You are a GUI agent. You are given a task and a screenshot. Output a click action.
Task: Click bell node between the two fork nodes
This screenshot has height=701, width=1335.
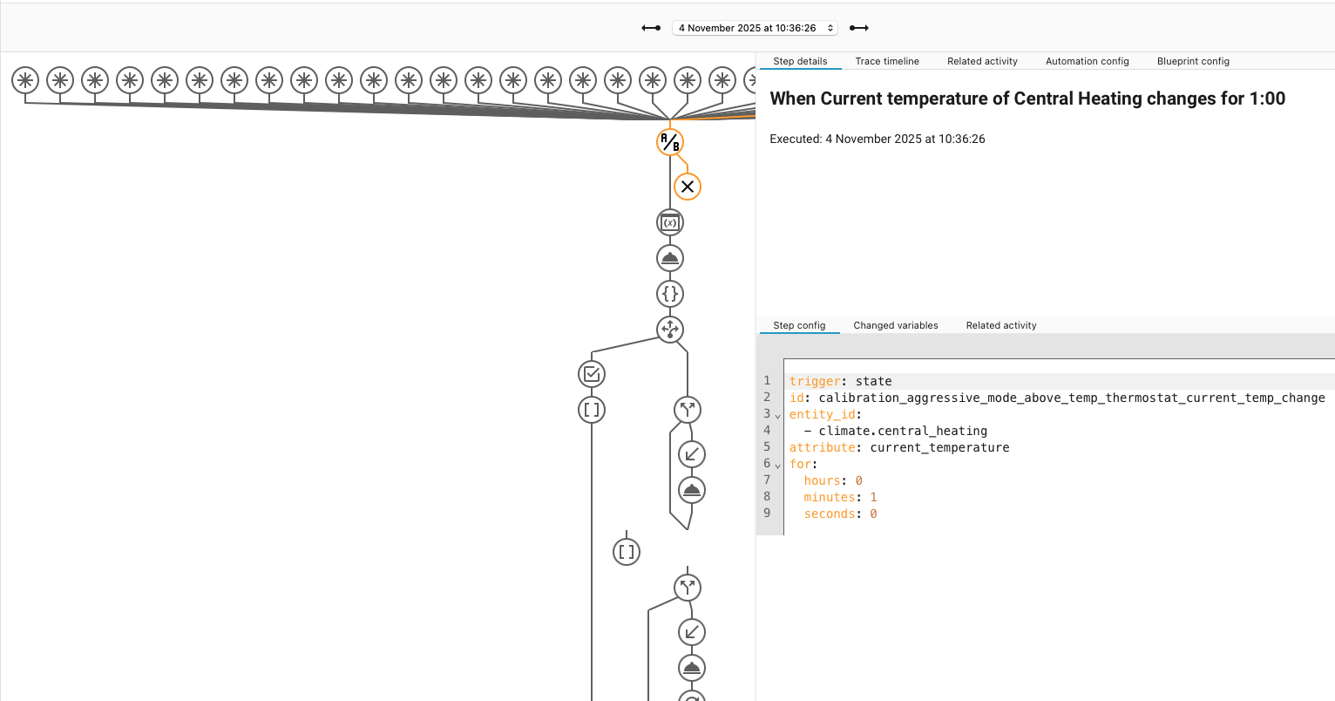coord(692,490)
